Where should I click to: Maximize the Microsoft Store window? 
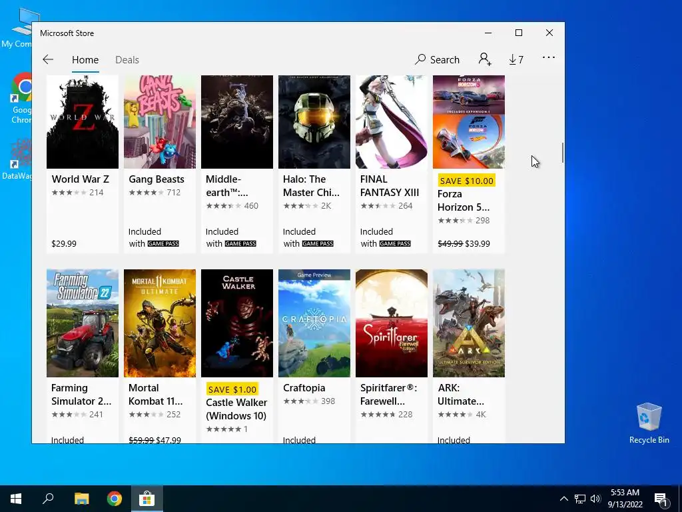pyautogui.click(x=518, y=33)
